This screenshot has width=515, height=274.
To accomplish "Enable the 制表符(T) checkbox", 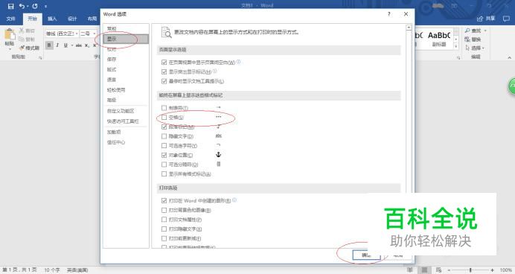I will click(164, 108).
